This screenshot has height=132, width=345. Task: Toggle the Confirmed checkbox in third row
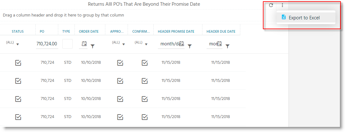pyautogui.click(x=144, y=99)
